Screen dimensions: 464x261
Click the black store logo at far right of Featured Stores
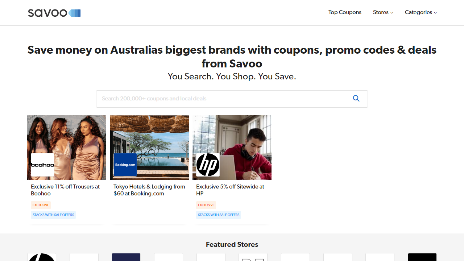[x=422, y=257]
